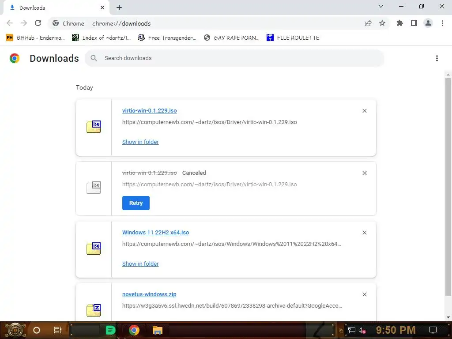
Task: Remove canceled virtio-win download from list
Action: click(365, 173)
